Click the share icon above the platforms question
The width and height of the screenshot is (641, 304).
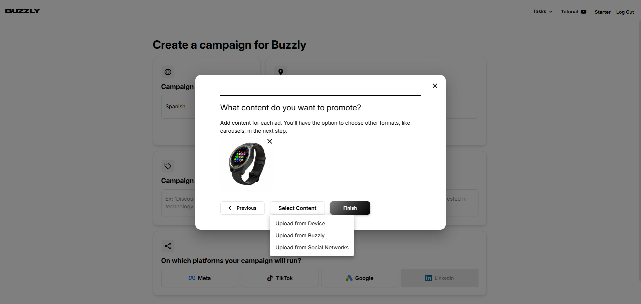pyautogui.click(x=168, y=246)
